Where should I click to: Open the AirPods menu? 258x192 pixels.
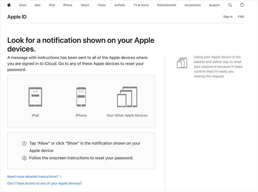pyautogui.click(x=120, y=5)
